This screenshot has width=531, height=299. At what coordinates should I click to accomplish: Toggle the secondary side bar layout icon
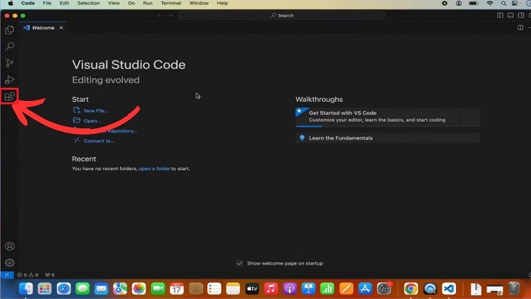click(521, 15)
